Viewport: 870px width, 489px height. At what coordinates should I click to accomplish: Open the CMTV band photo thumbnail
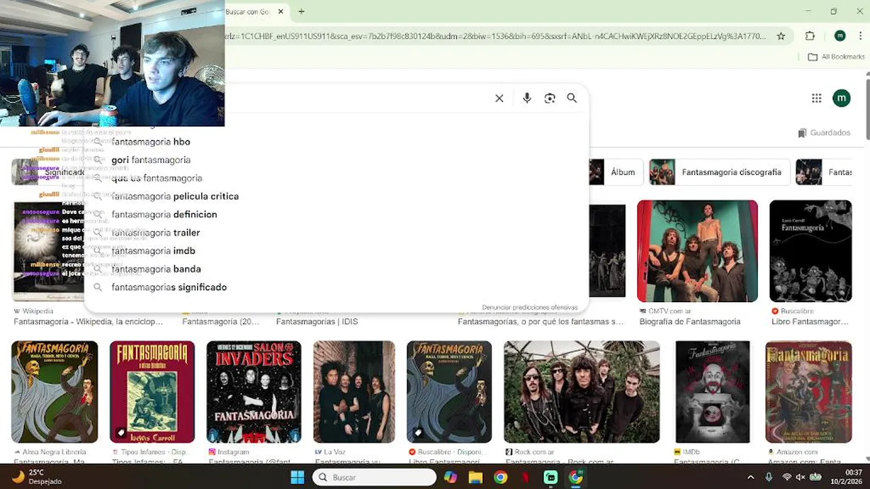697,251
